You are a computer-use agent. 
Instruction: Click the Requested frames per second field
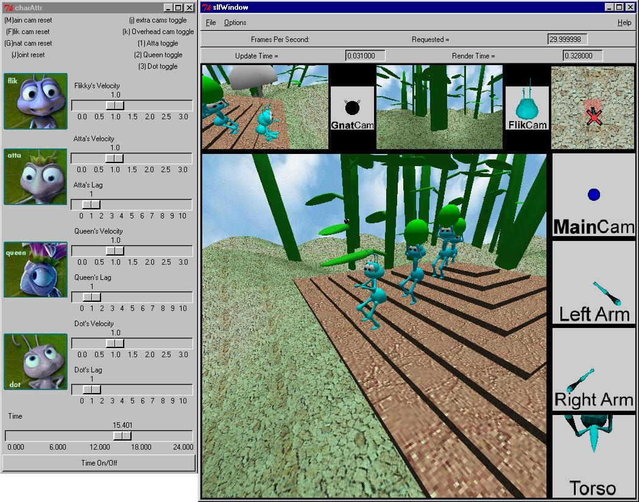coord(567,40)
